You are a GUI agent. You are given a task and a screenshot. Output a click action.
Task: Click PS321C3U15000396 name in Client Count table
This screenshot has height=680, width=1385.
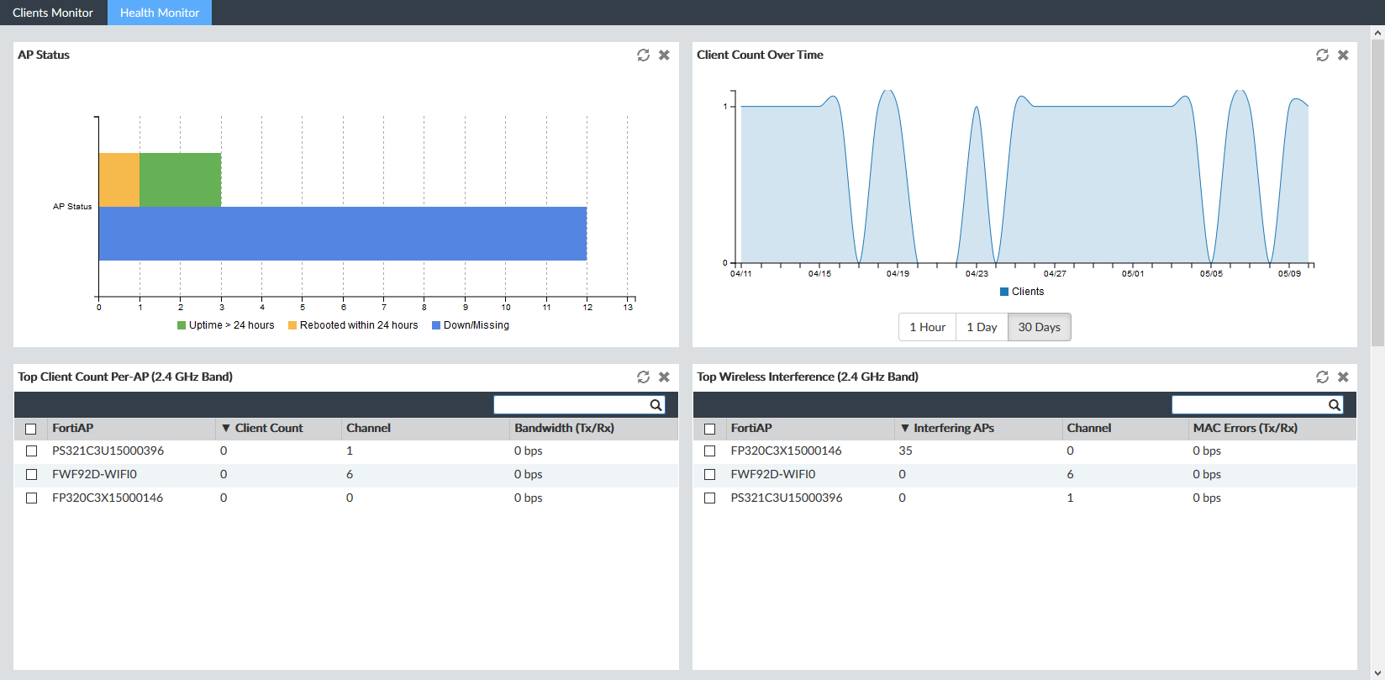pos(108,451)
